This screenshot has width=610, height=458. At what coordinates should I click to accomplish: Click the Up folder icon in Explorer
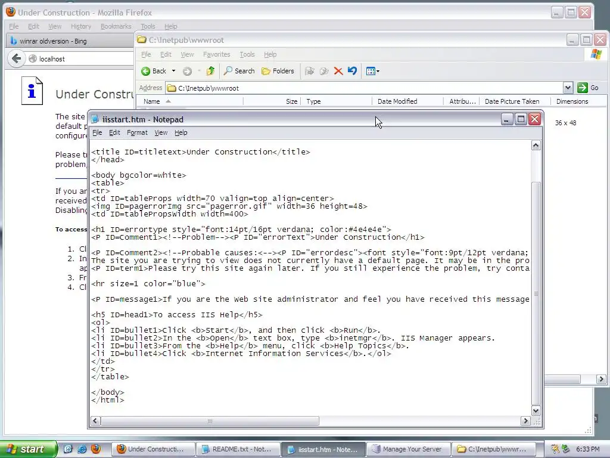211,71
